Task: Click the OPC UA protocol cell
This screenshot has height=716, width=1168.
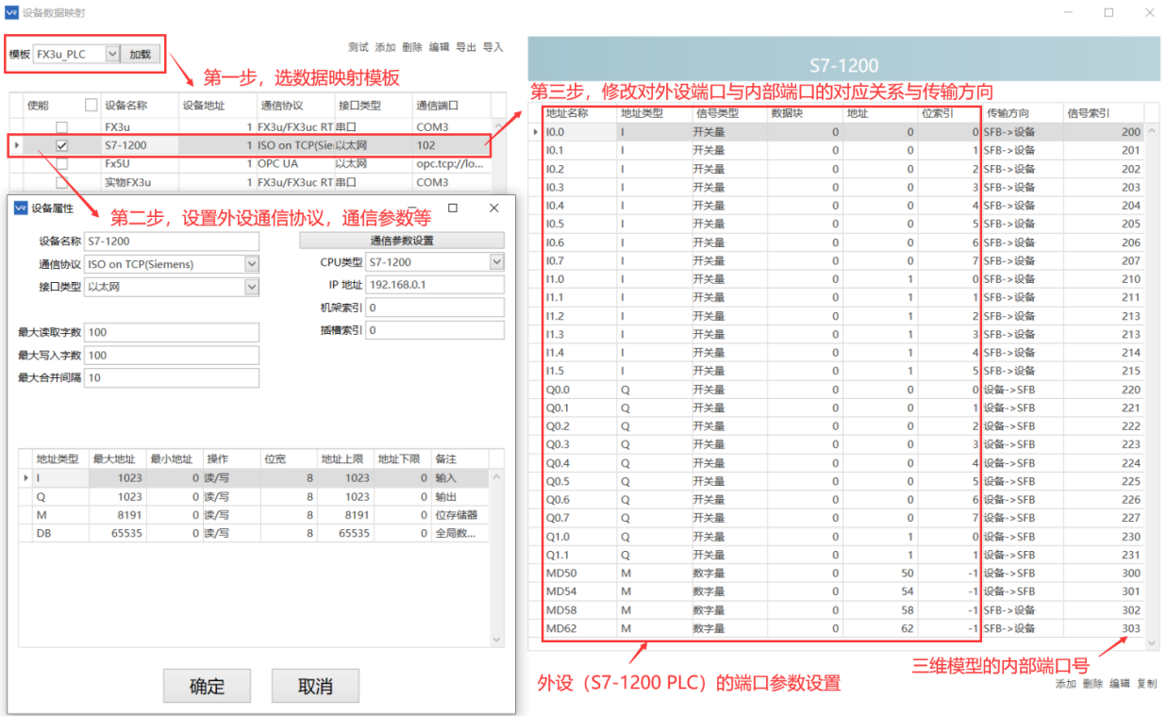Action: tap(294, 164)
